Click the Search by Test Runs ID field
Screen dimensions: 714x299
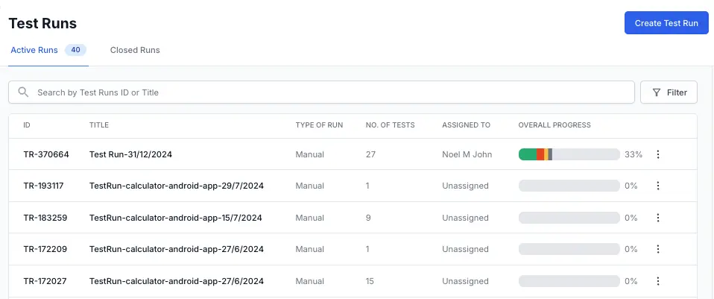coord(328,92)
